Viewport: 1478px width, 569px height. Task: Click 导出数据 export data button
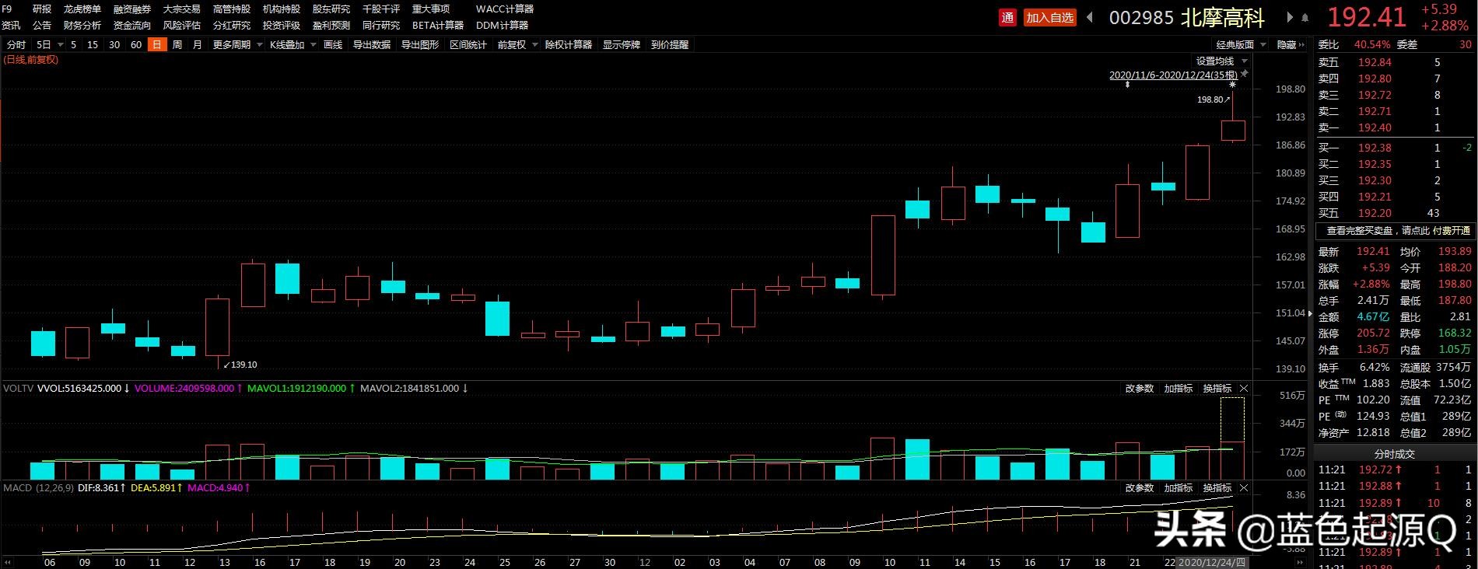[371, 45]
